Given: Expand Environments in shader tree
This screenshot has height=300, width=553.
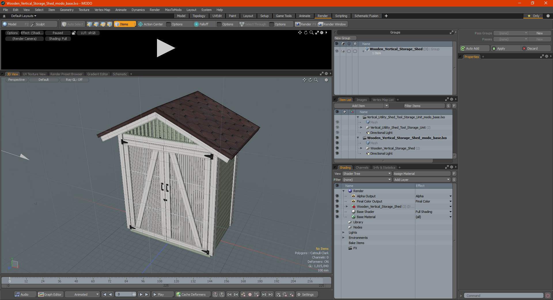Looking at the screenshot, I should coord(343,238).
